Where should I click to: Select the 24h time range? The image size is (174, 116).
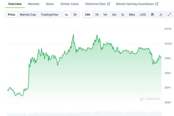pos(88,15)
